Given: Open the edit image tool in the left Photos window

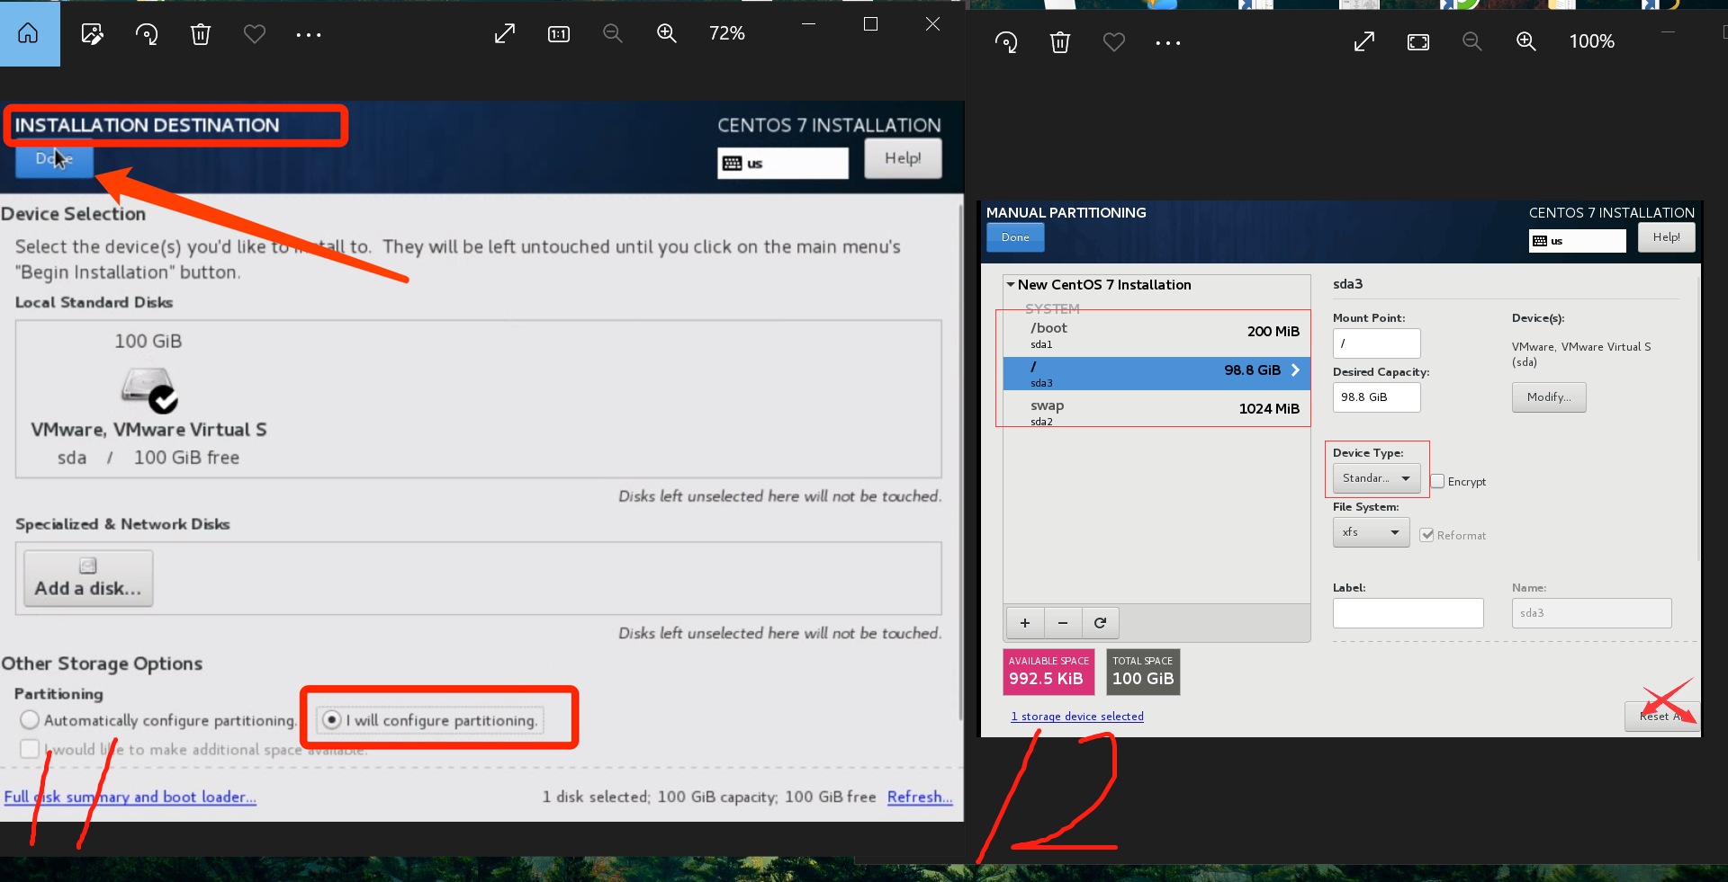Looking at the screenshot, I should (x=92, y=34).
